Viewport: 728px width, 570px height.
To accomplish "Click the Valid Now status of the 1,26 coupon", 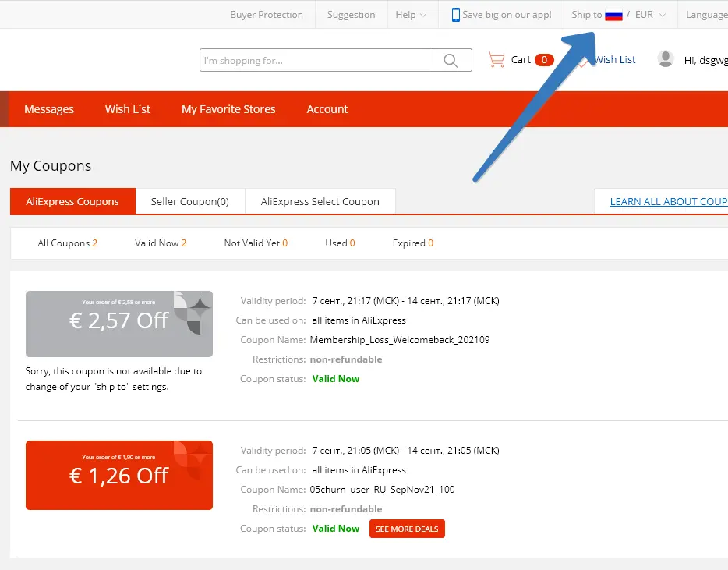I will (336, 528).
